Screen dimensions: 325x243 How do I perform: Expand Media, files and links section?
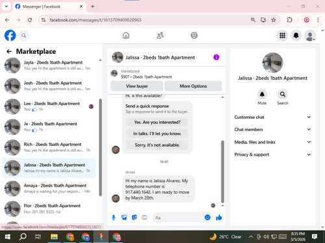pos(272,142)
